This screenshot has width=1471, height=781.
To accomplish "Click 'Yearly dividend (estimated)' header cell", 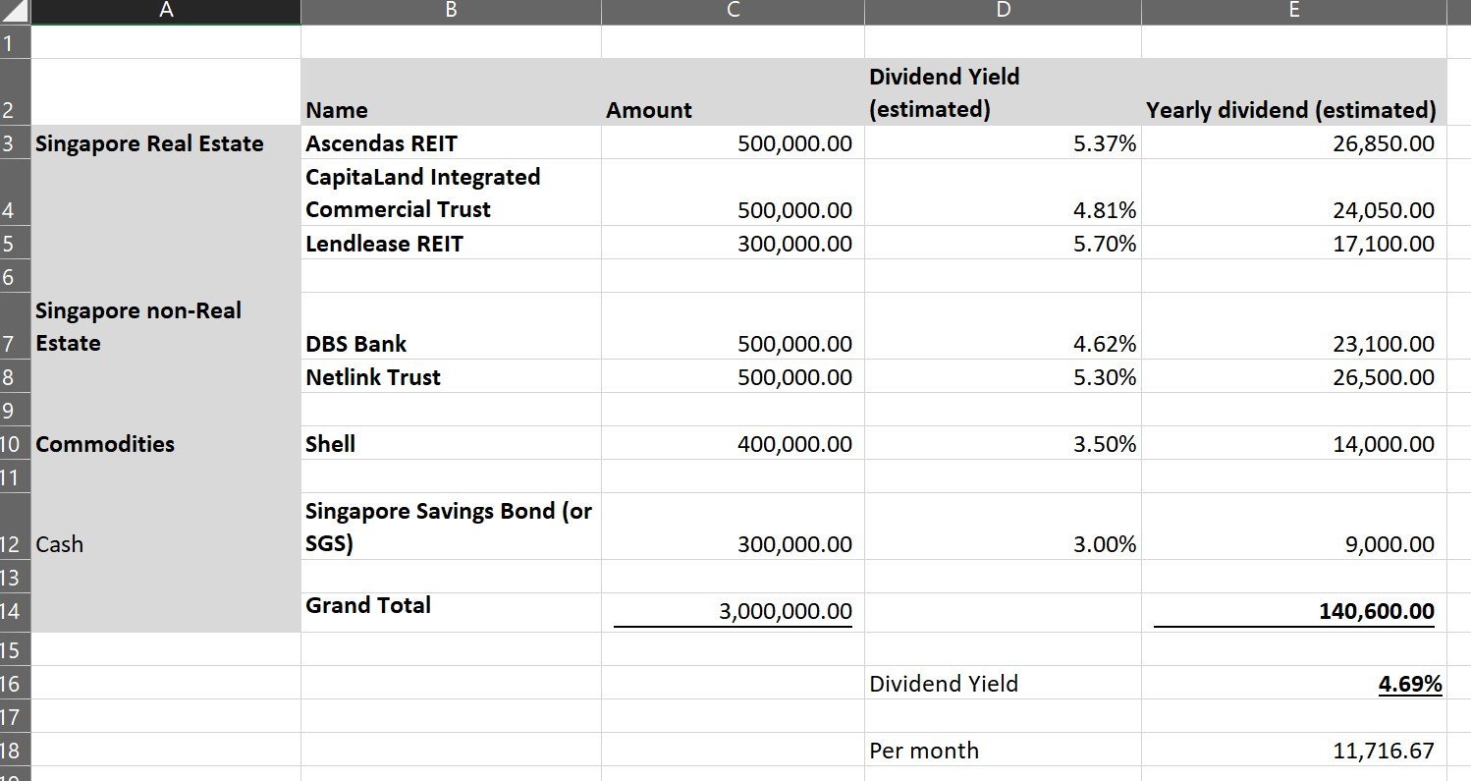I will click(1293, 92).
